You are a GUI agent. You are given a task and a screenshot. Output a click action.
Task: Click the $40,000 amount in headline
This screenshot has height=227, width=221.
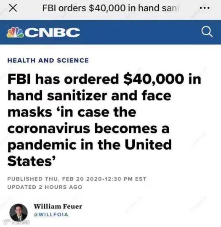(154, 79)
